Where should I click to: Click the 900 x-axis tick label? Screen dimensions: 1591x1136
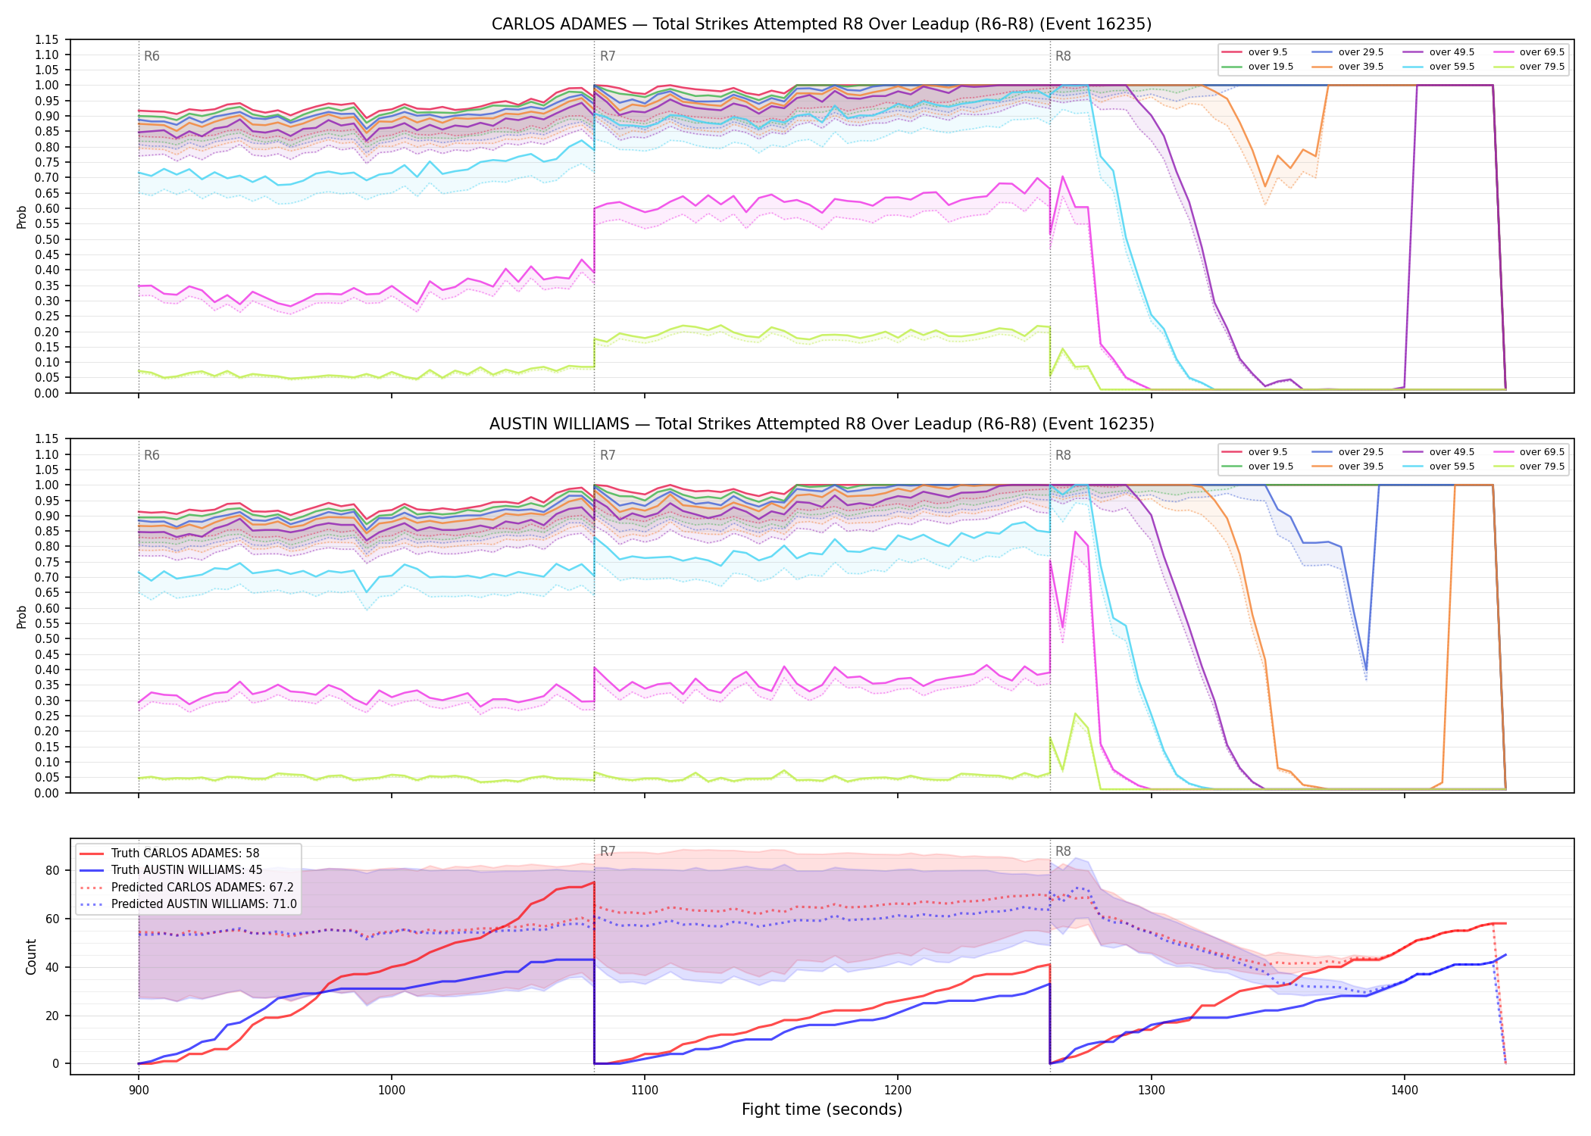pos(138,1091)
